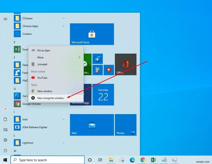This screenshot has height=164, width=212.
Task: Click the Office tile
Action: [126, 64]
